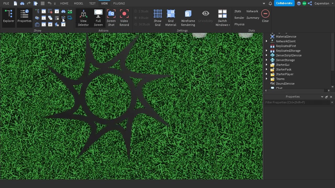Clear the stats display
Viewport: 335px width, 188px height.
point(265,16)
